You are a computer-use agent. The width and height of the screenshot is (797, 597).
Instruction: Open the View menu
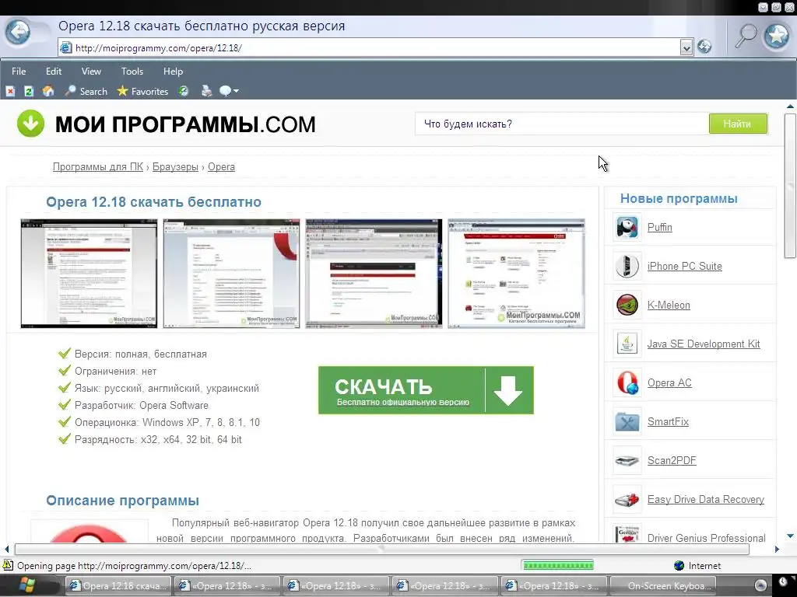pyautogui.click(x=92, y=71)
